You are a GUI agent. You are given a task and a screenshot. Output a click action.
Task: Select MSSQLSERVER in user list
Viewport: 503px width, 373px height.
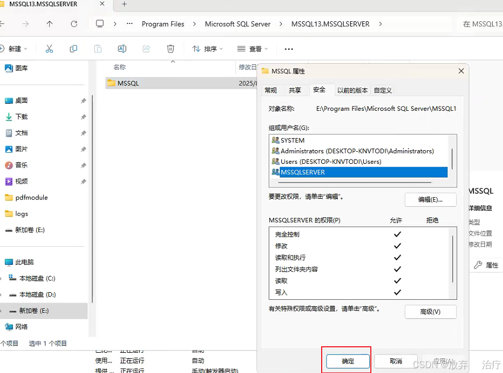click(359, 172)
